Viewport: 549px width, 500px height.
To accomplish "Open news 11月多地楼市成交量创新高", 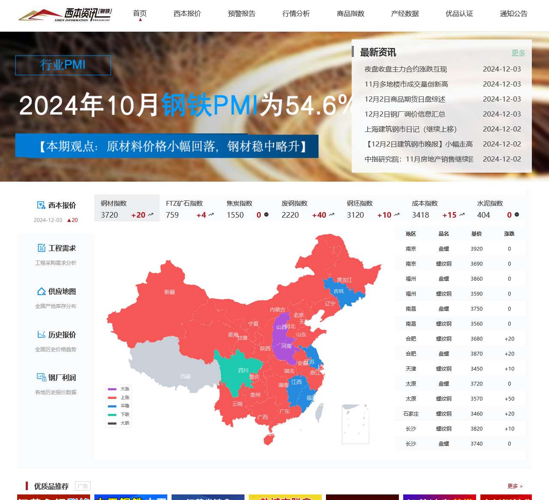I will (406, 84).
